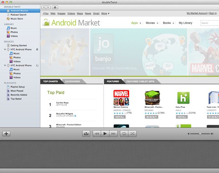Collapse the first HTC Android Phone tree
The image size is (219, 173).
click(x=5, y=49)
